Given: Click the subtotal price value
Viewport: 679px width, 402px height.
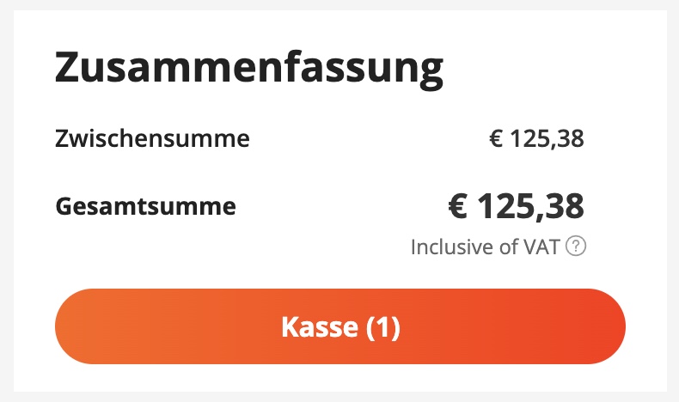Looking at the screenshot, I should click(536, 137).
